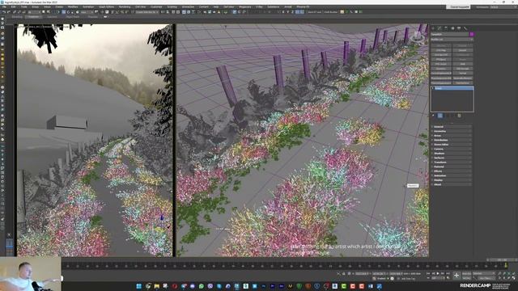518x291 pixels.
Task: Toggle Auto Key mode
Action: [466, 273]
